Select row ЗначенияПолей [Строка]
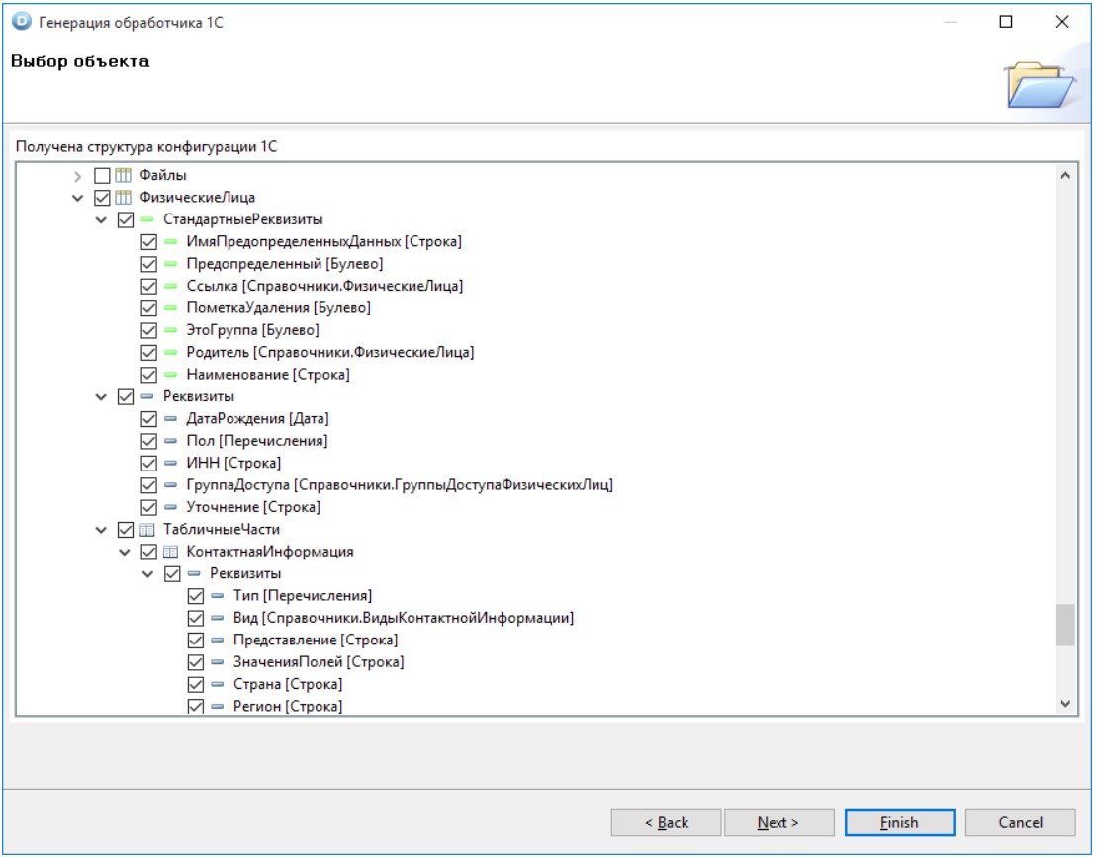This screenshot has width=1098, height=857. pos(319,662)
